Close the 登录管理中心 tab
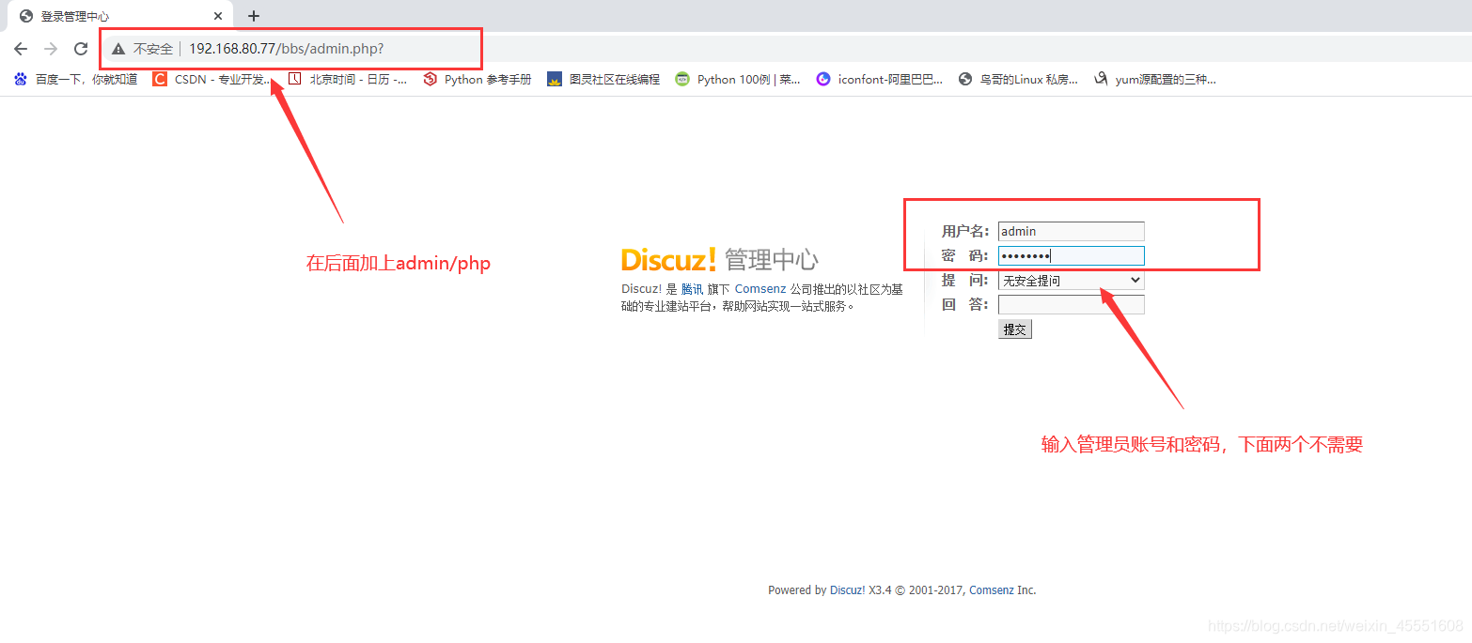This screenshot has height=643, width=1472. [218, 16]
